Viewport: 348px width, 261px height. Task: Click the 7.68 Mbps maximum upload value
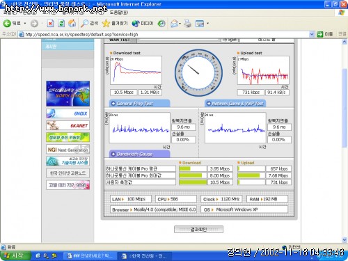click(x=278, y=175)
